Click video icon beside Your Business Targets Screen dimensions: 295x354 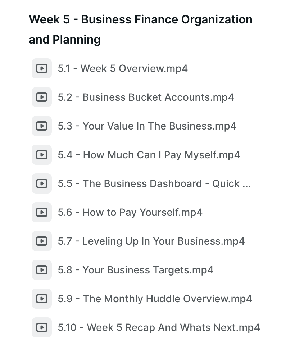click(42, 270)
